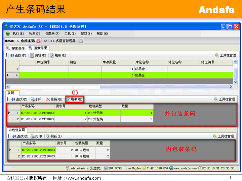The height and width of the screenshot is (181, 242).
Task: Switch to the 搜索条件 tab
Action: (15, 48)
